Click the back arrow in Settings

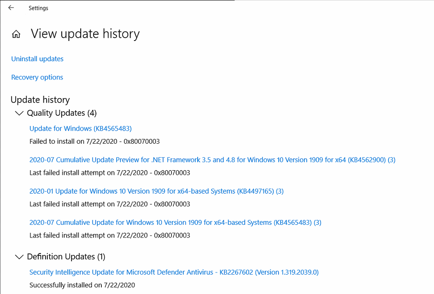tap(11, 8)
